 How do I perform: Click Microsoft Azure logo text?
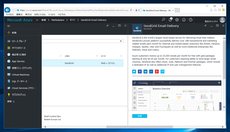[20, 20]
